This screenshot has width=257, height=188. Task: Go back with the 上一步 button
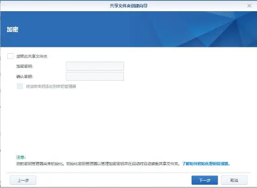point(23,180)
